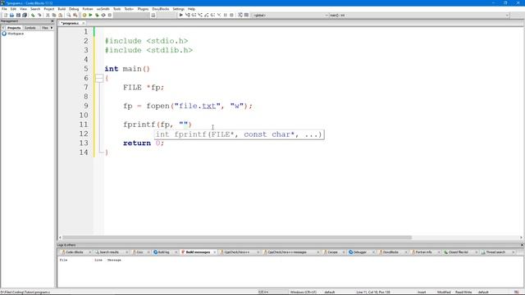The width and height of the screenshot is (525, 295).
Task: Select the Projects tab in Management
Action: (14, 28)
